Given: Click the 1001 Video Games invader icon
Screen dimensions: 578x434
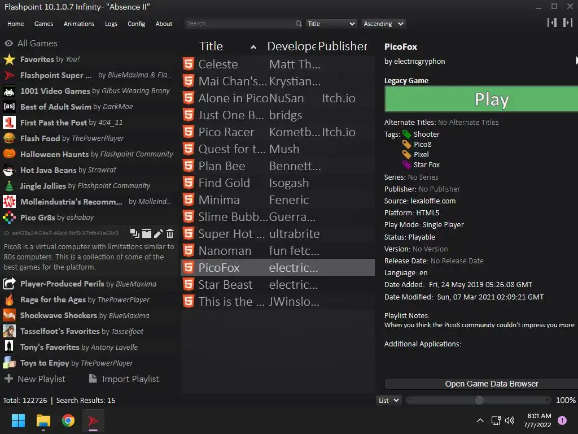Looking at the screenshot, I should pyautogui.click(x=9, y=91).
